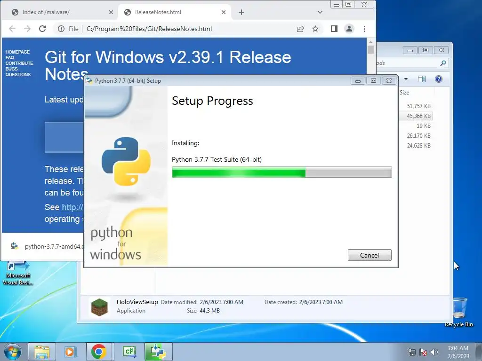The image size is (482, 361).
Task: Open FAQ link in release notes
Action: point(10,57)
